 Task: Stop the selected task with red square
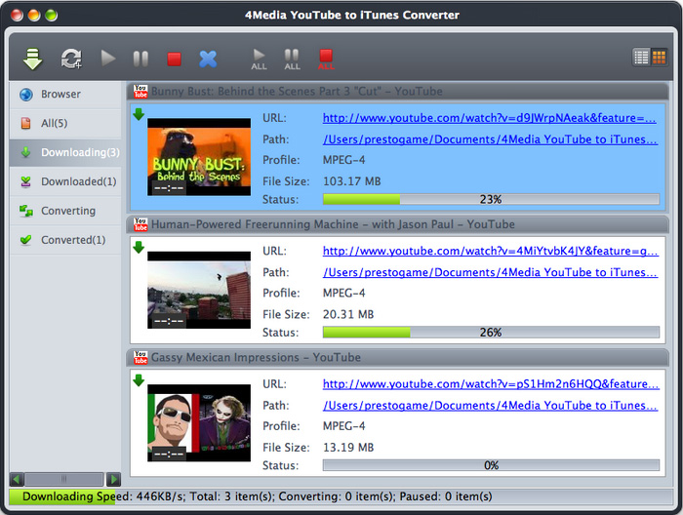click(174, 59)
